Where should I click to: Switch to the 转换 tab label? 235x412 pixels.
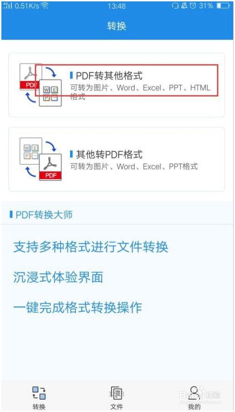point(39,407)
